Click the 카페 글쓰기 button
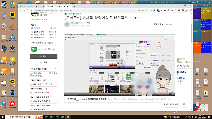 coord(43,56)
